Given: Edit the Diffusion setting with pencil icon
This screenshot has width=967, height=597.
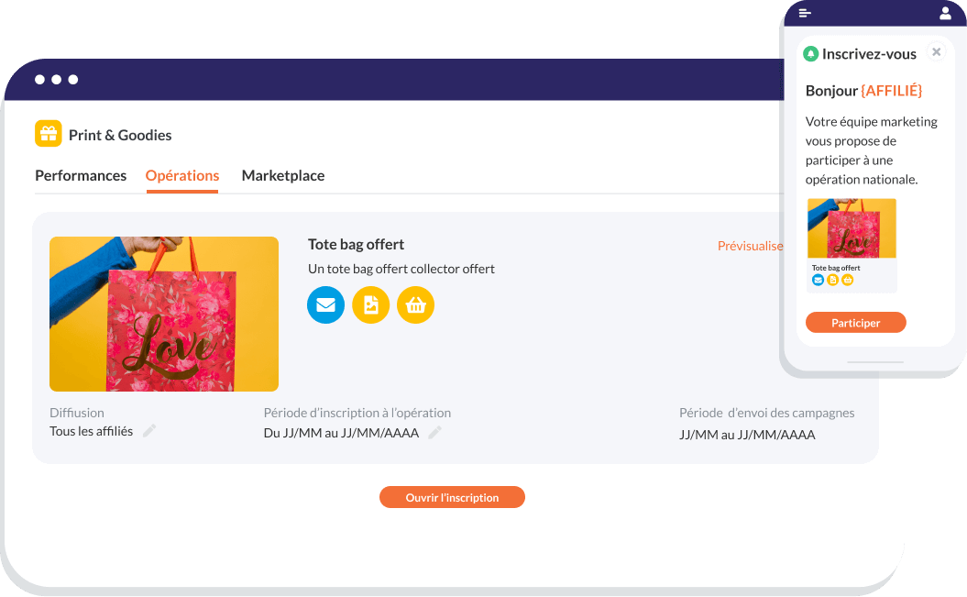Looking at the screenshot, I should coord(149,431).
